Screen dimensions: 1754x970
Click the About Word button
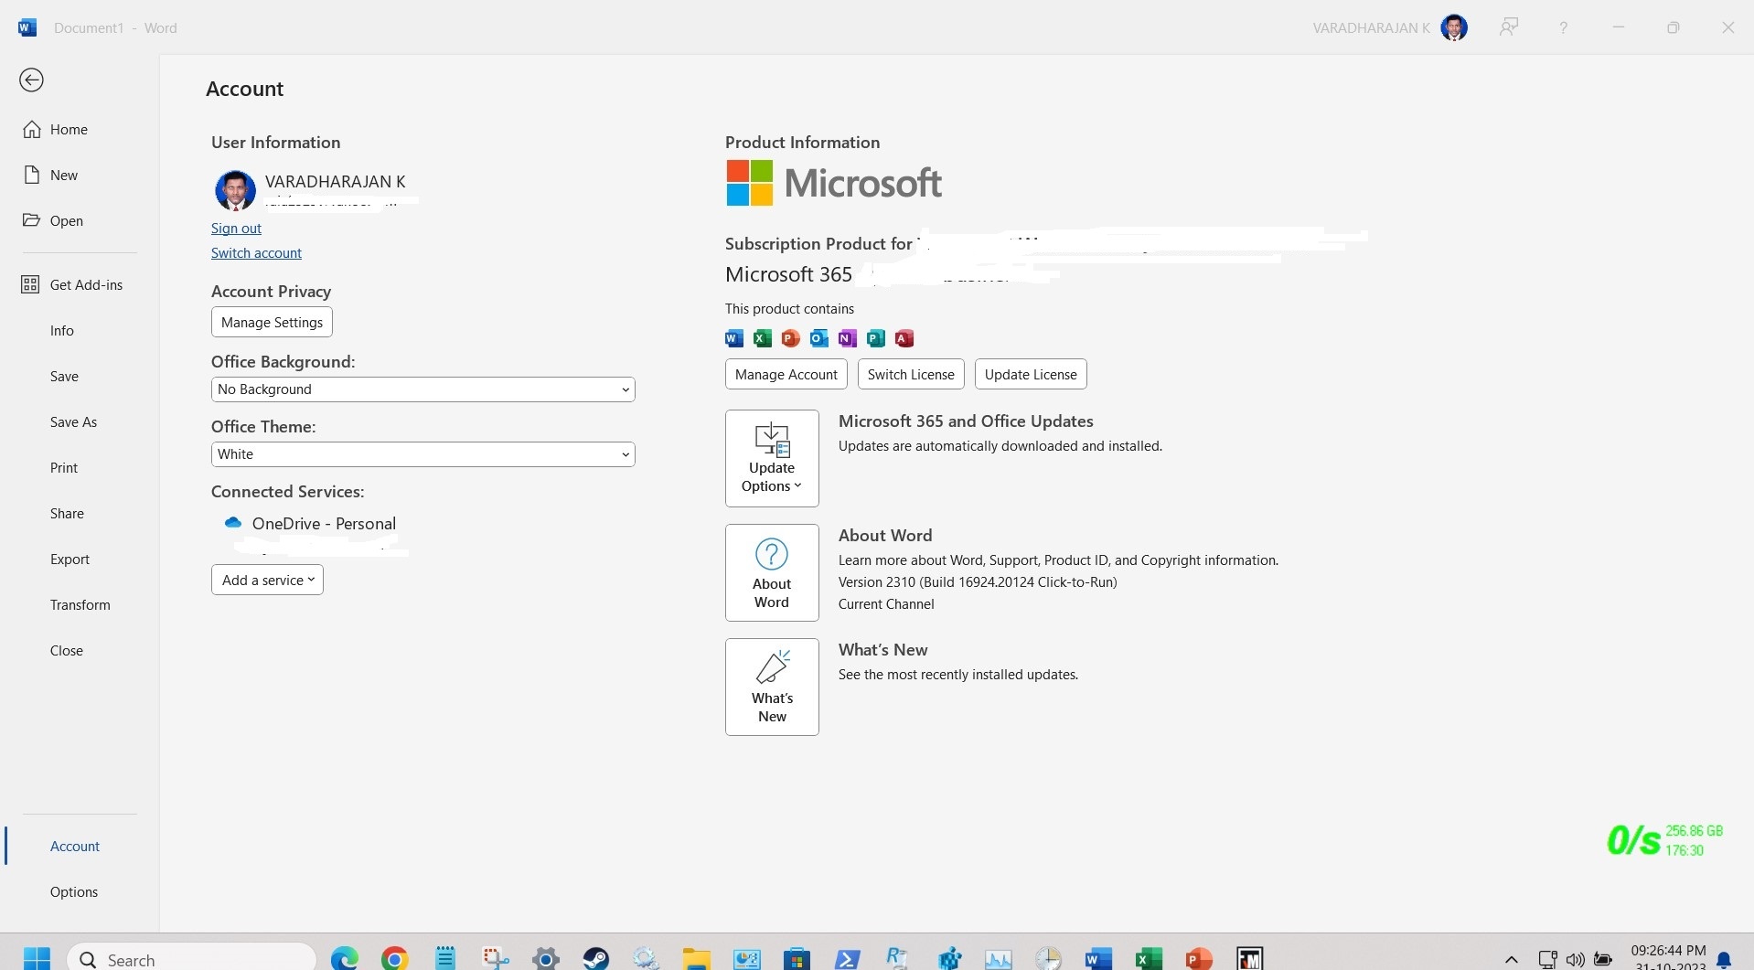[772, 573]
